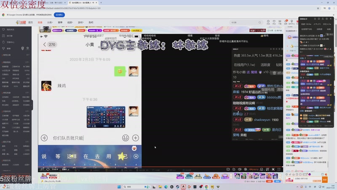The height and width of the screenshot is (190, 337).
Task: Select keyboard suggestion 等
Action: tap(58, 156)
